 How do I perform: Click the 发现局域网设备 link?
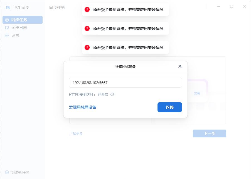[x=83, y=107]
